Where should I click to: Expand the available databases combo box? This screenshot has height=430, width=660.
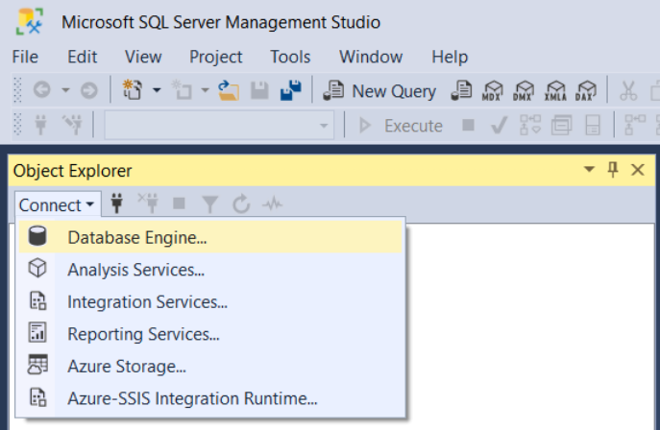[324, 126]
